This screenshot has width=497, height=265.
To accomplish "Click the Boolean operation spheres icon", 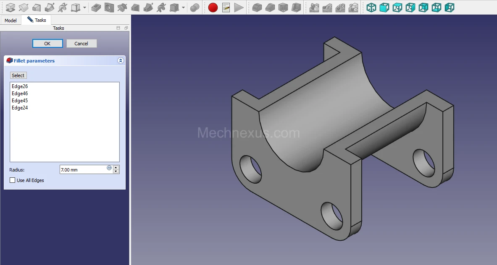I will (195, 8).
